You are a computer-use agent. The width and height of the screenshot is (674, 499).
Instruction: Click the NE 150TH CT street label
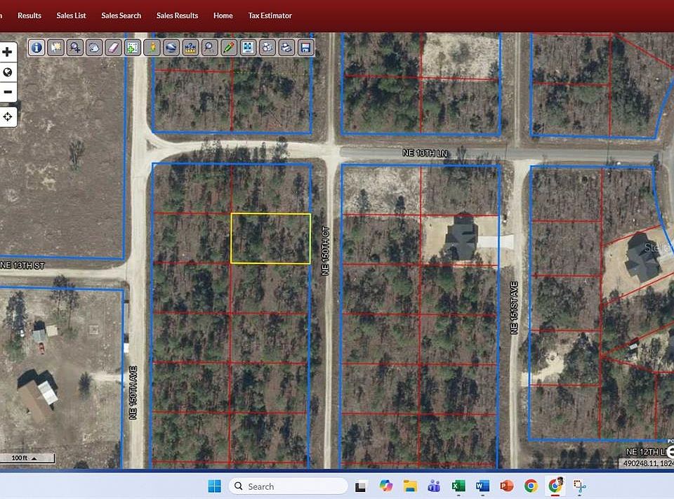pos(325,251)
